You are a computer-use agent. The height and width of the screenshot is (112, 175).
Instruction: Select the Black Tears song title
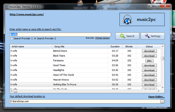59,56
